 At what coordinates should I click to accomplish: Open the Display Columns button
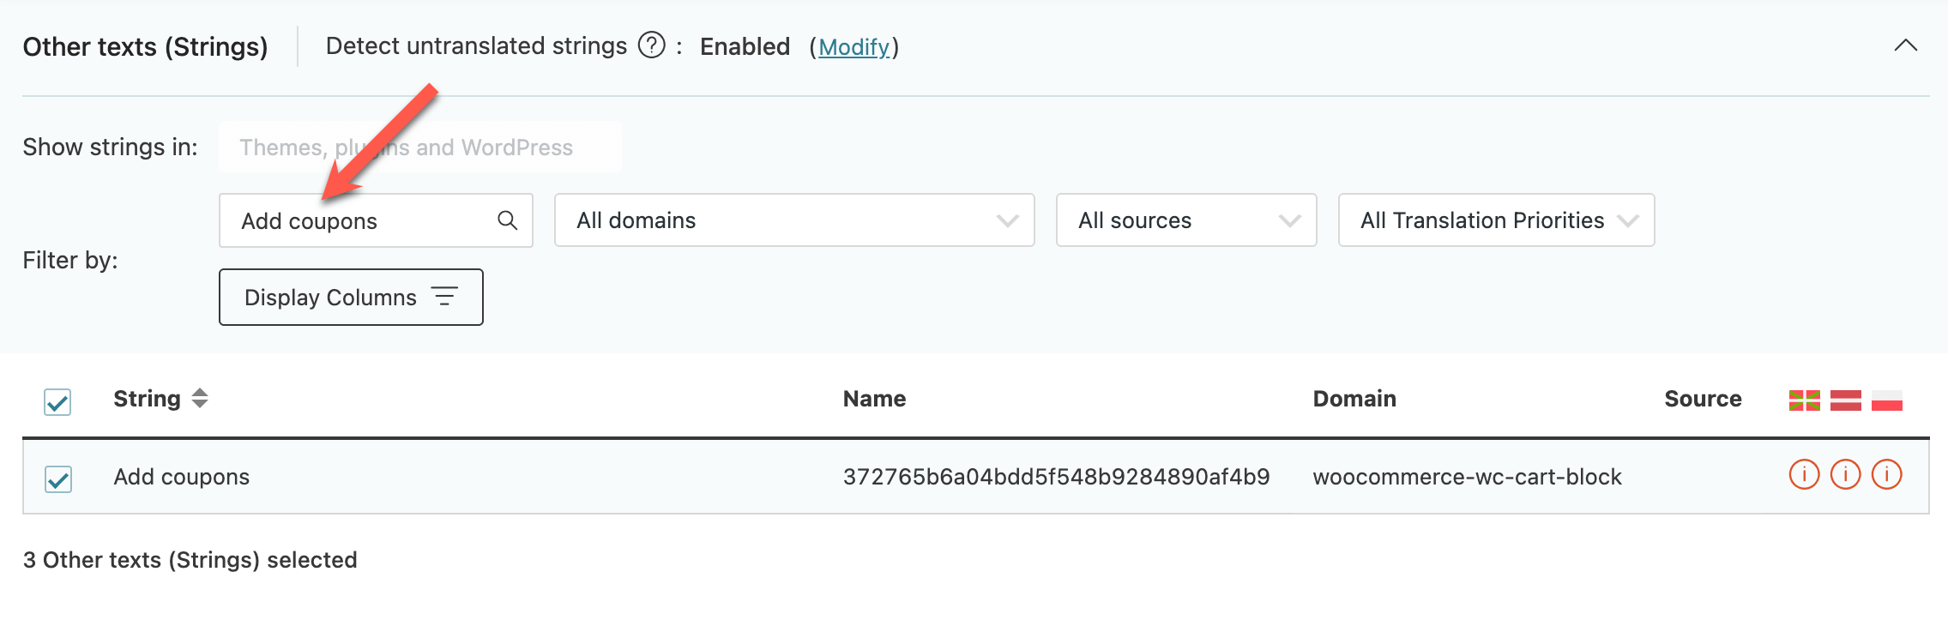tap(351, 298)
